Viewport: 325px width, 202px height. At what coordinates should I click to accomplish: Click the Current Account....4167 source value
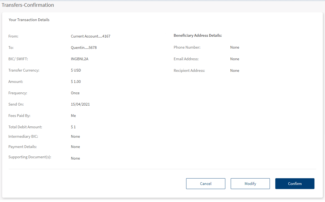tap(91, 36)
